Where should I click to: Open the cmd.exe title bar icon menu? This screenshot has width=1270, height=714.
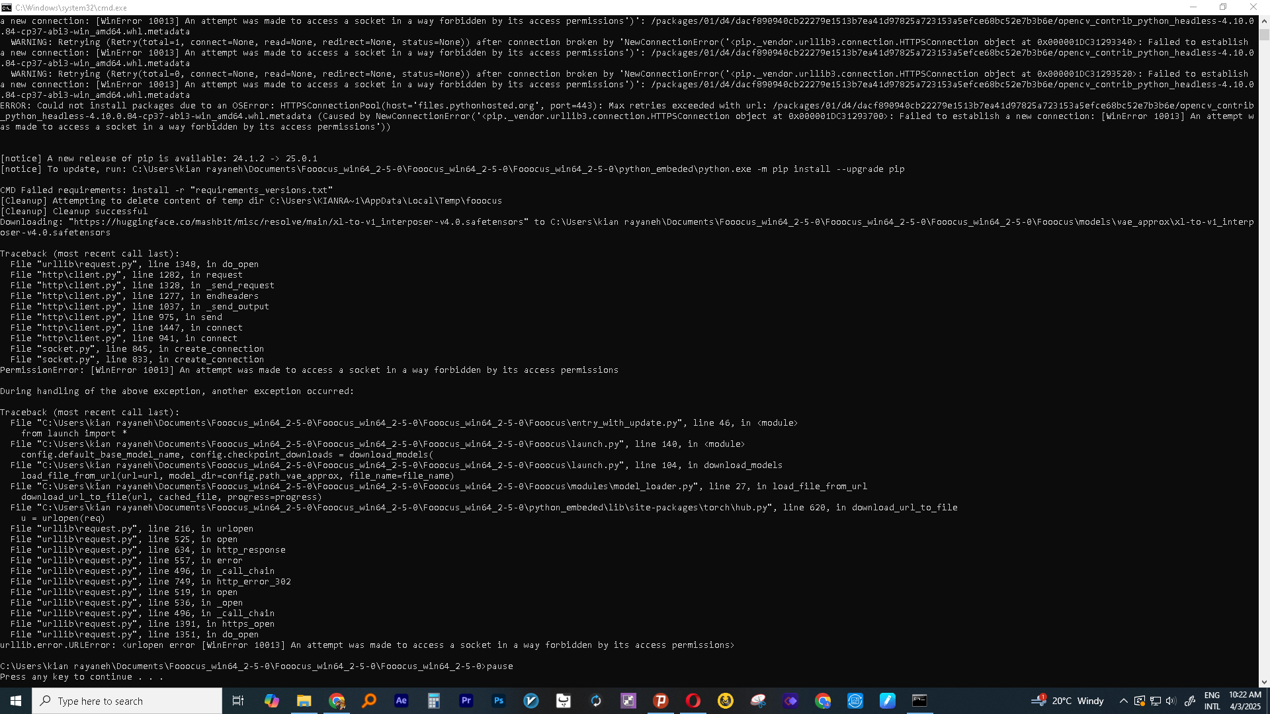click(x=7, y=7)
